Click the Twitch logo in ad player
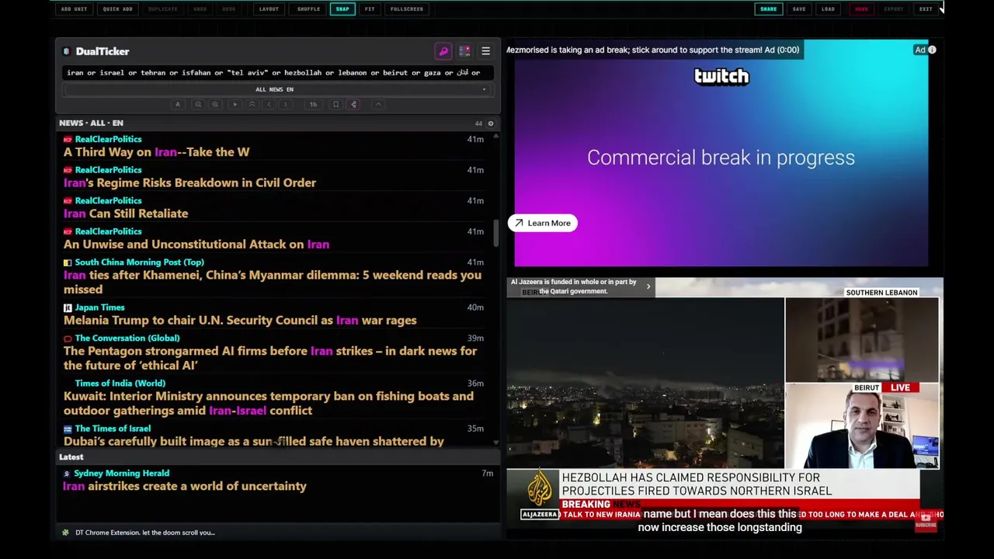Viewport: 994px width, 559px height. 721,76
